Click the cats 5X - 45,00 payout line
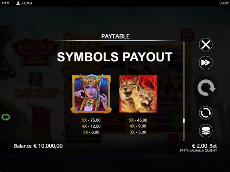 pyautogui.click(x=138, y=120)
